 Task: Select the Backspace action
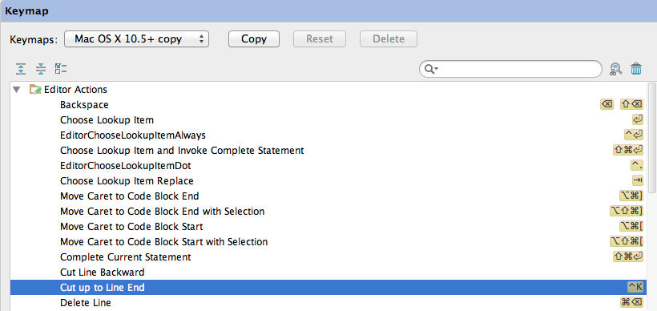coord(328,104)
